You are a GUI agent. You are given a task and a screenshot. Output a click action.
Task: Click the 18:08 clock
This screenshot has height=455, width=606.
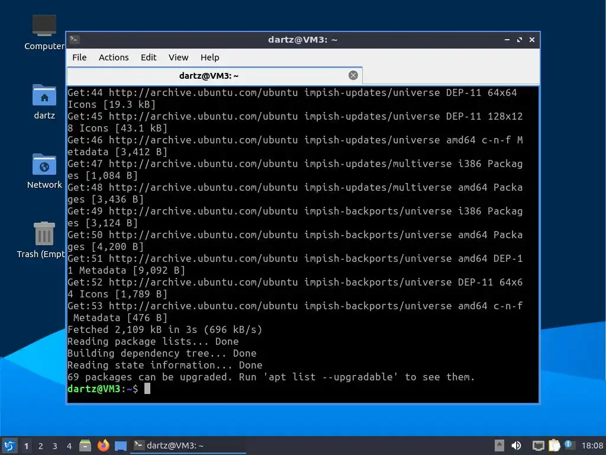click(x=592, y=446)
